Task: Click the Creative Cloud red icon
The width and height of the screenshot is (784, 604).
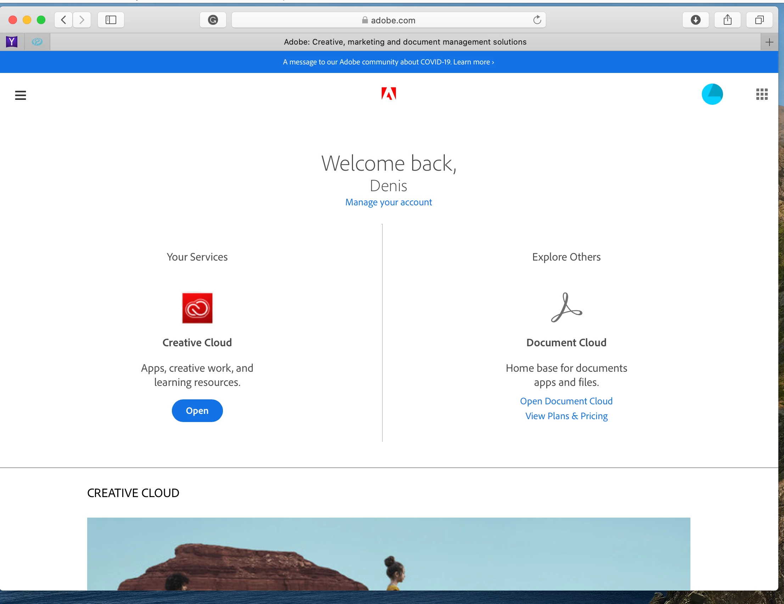Action: point(197,308)
